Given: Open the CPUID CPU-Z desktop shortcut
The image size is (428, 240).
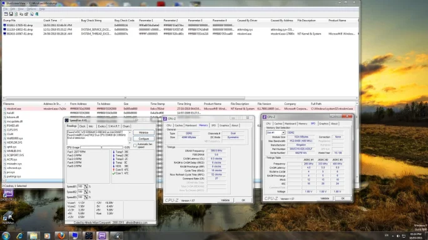Looking at the screenshot, I should (x=8, y=195).
